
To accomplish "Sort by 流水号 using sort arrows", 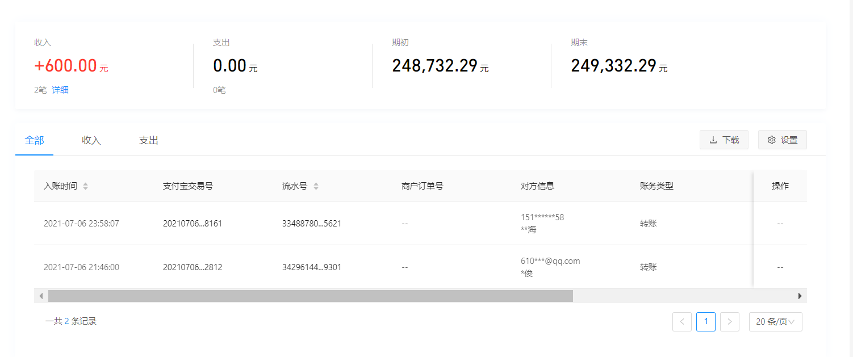I will pos(316,186).
